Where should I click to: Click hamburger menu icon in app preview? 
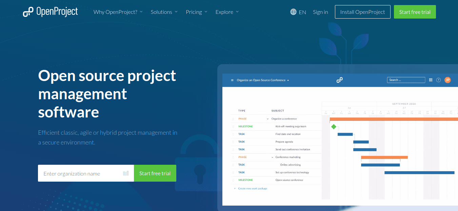tap(232, 80)
